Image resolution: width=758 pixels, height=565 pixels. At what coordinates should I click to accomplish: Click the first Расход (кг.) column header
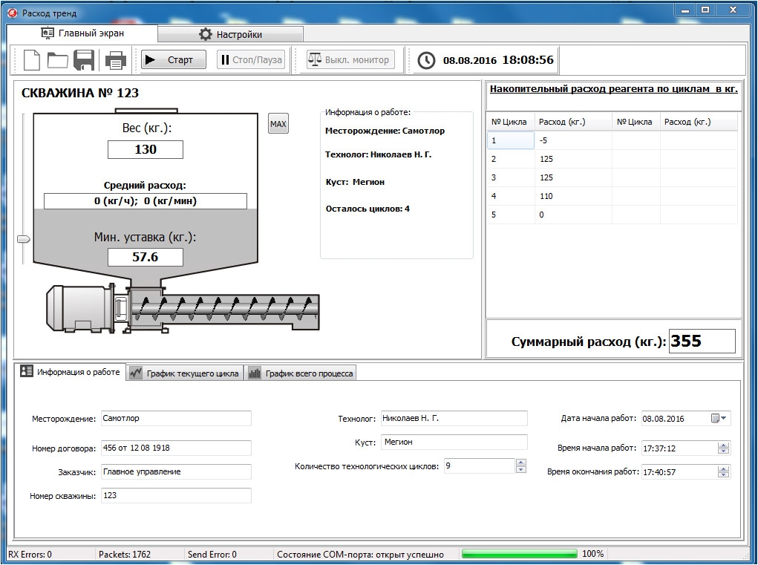573,122
